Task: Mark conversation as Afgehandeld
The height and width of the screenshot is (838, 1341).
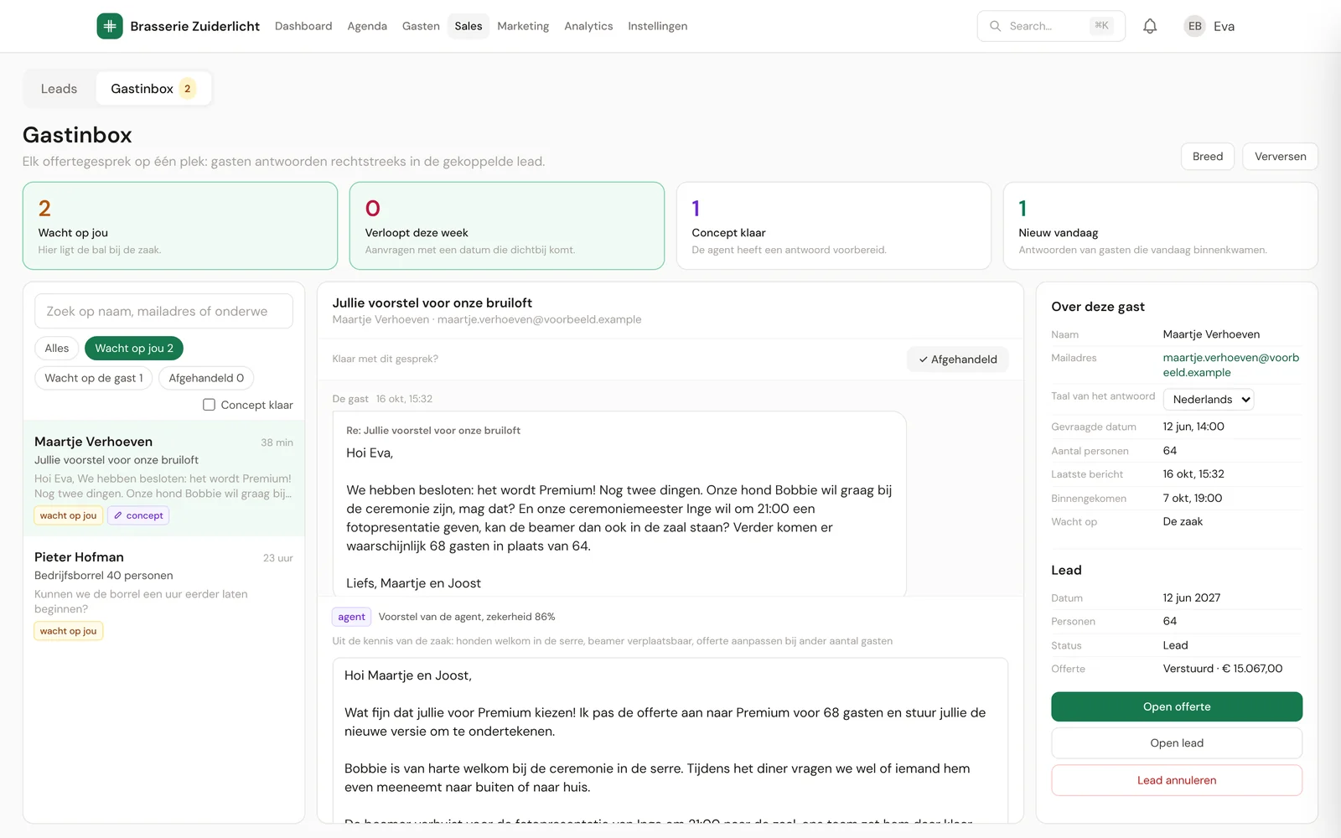Action: (x=957, y=360)
